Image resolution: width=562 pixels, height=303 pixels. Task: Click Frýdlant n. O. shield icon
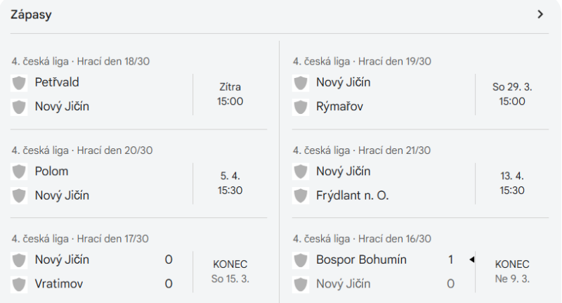click(x=301, y=195)
